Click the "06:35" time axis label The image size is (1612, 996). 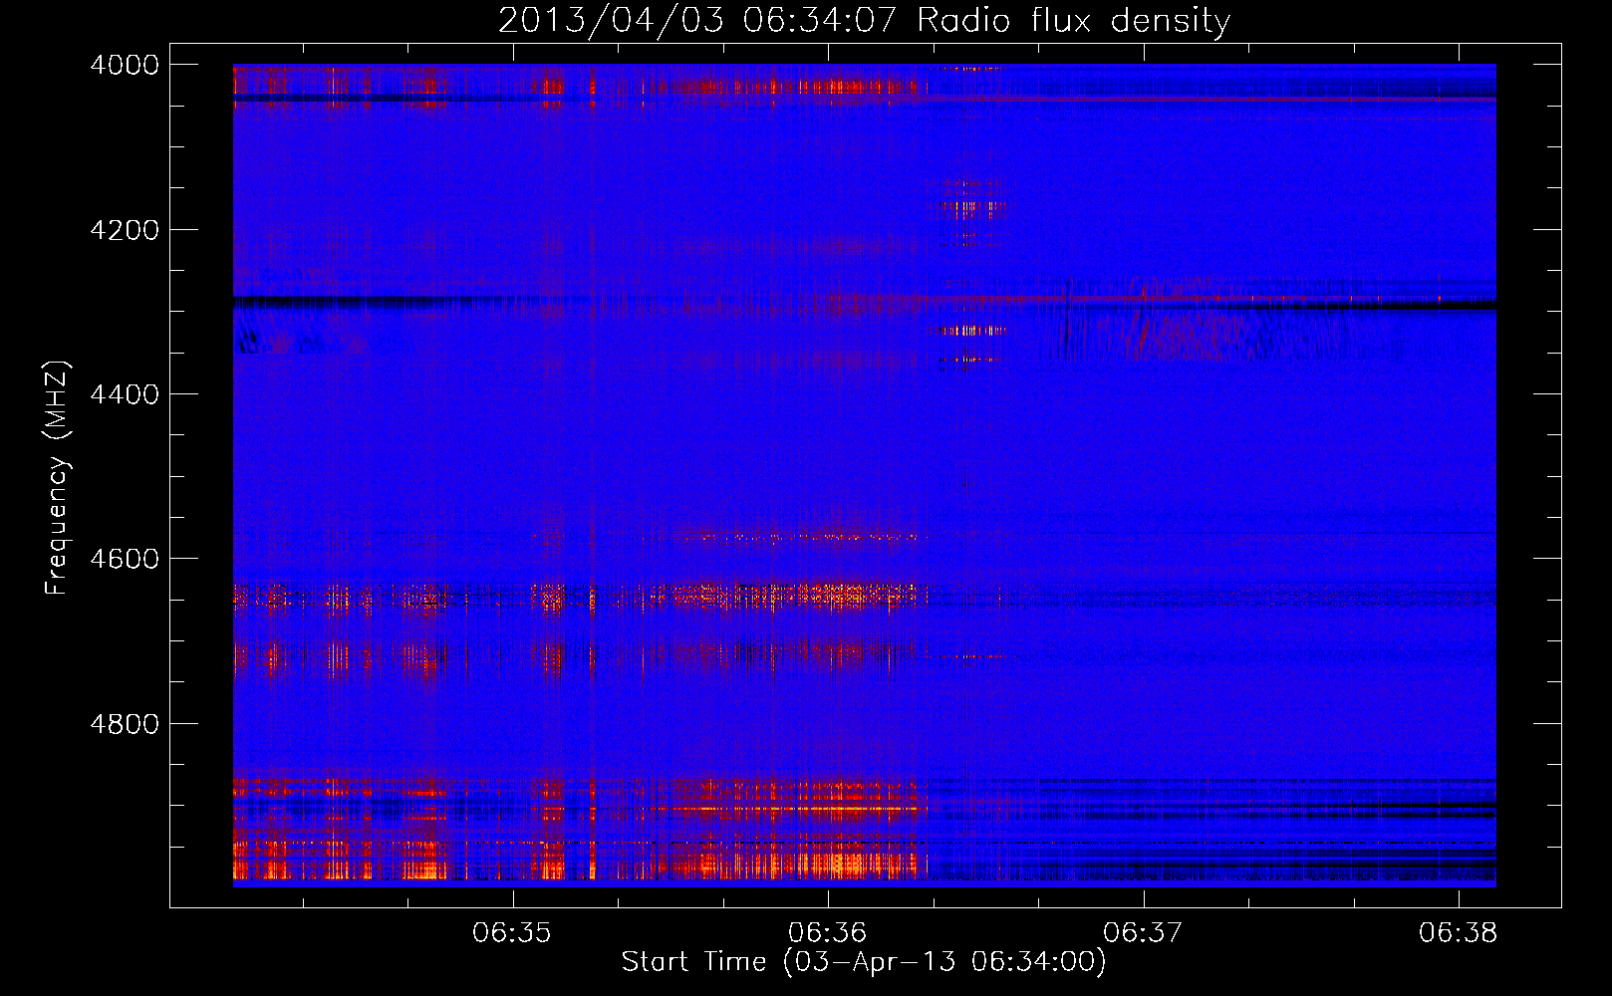[x=512, y=933]
